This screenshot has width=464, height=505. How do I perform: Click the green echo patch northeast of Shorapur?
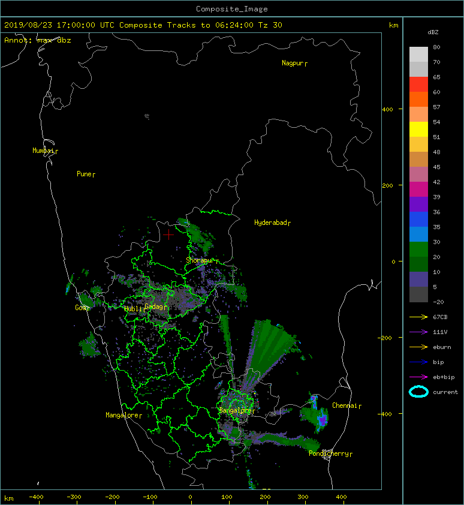click(x=197, y=235)
